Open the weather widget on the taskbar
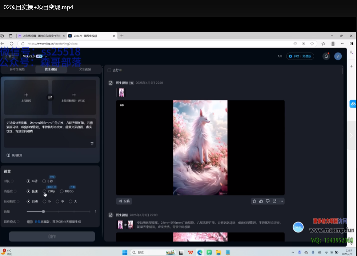Viewport: 357px width, 256px height. coord(7,252)
